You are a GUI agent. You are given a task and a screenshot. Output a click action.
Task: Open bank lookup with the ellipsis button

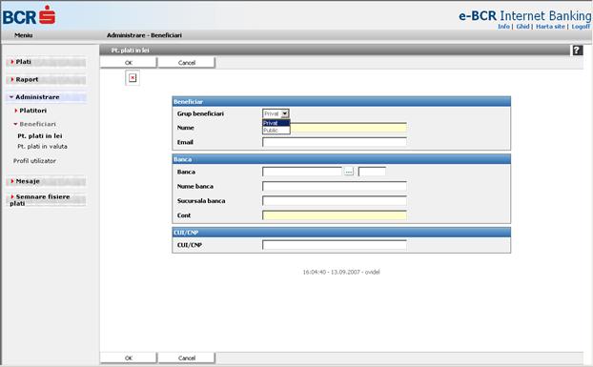349,172
